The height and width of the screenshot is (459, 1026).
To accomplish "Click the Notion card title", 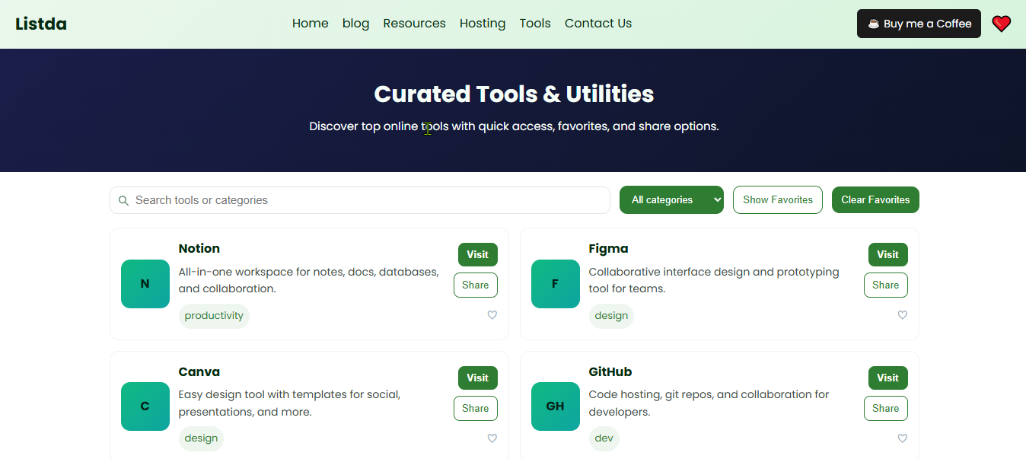I will click(199, 249).
